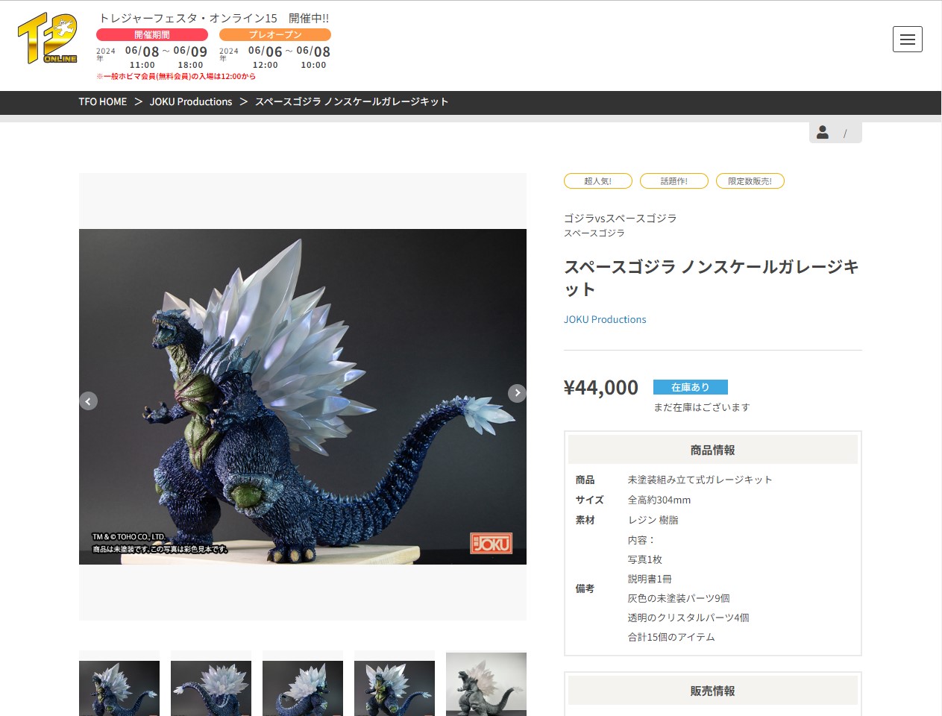Click the ゴジラvsスペースゴジラ series text
942x716 pixels.
621,219
